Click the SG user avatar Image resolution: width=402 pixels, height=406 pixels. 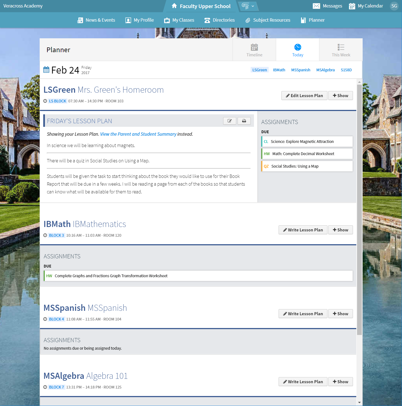(394, 6)
